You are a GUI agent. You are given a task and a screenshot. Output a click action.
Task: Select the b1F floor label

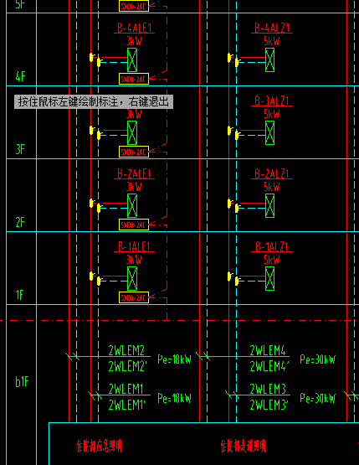[23, 382]
